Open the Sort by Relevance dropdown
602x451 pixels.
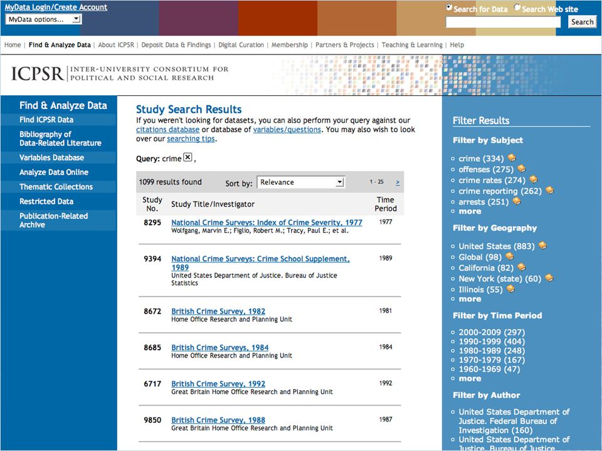pos(300,182)
